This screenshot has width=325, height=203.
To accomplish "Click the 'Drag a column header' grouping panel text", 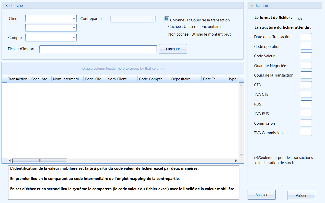I will tap(123, 69).
